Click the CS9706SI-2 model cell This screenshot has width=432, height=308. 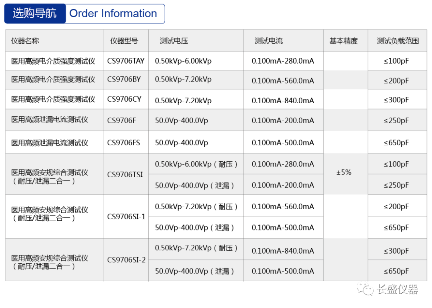click(x=126, y=260)
